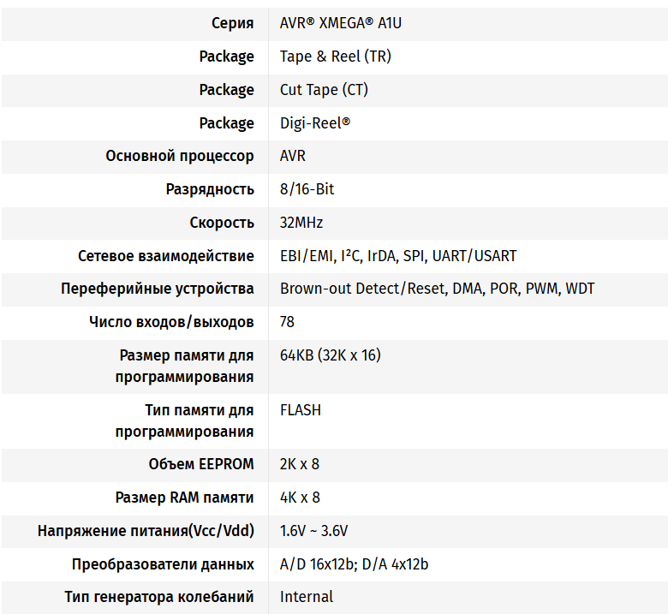Screen dimensions: 668x614
Task: Select the 'AVR® XMEGA® A1U' value
Action: tap(340, 23)
